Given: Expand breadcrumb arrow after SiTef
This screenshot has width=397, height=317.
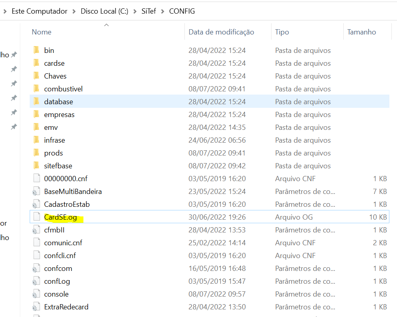Looking at the screenshot, I should tap(162, 11).
